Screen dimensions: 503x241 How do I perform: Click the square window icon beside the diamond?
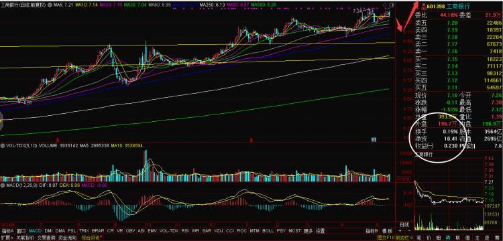[391, 5]
